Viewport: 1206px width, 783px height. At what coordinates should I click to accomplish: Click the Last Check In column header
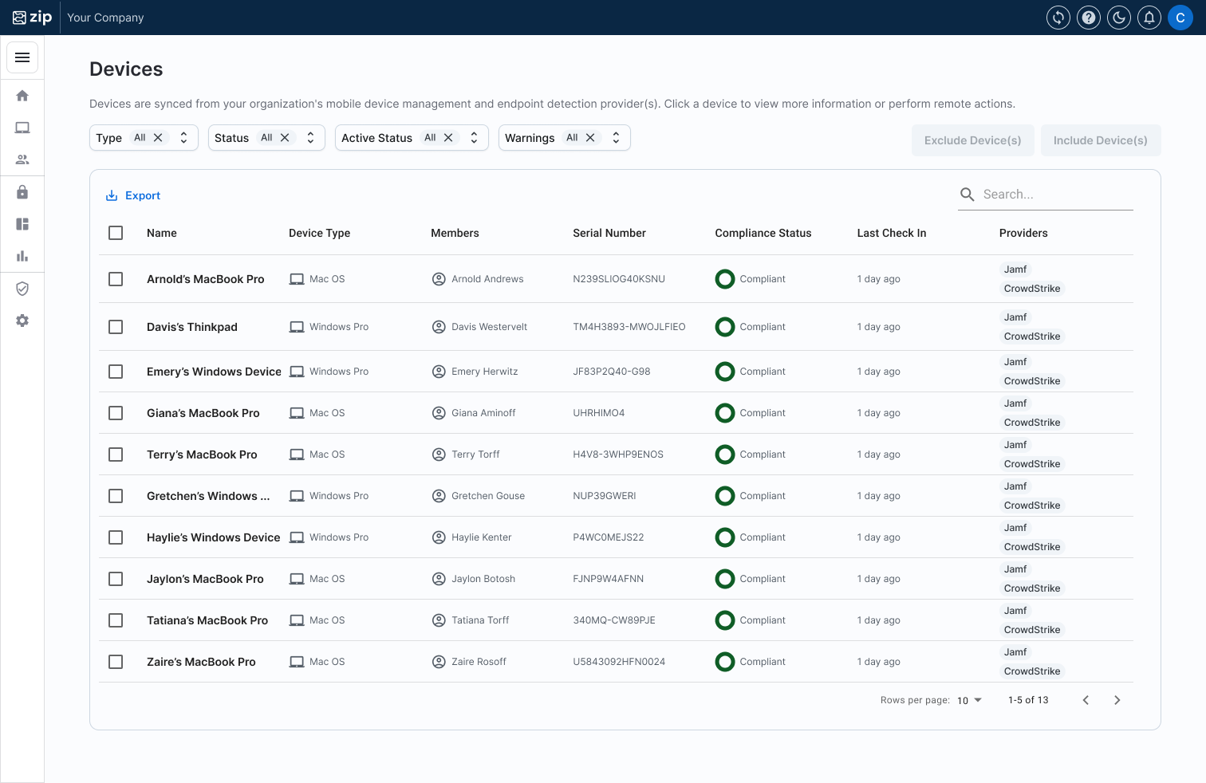[891, 233]
